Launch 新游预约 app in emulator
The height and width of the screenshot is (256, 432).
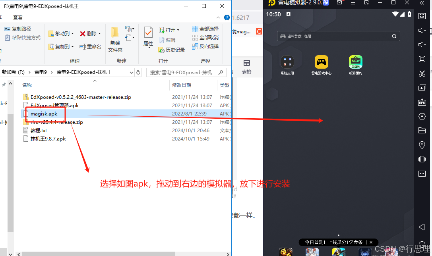click(x=355, y=65)
